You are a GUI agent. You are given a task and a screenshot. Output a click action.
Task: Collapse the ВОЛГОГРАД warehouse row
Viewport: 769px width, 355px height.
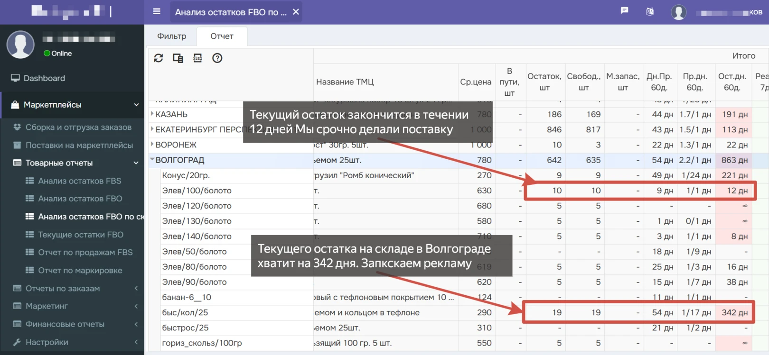pos(152,160)
